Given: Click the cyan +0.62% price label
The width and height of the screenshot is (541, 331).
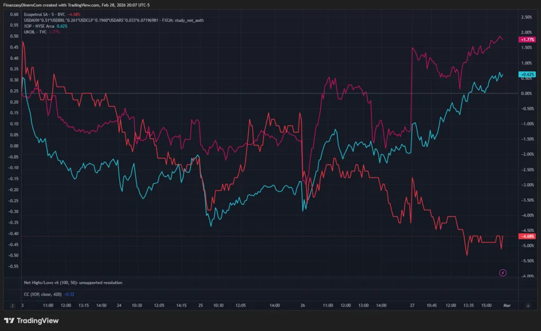Looking at the screenshot, I should point(527,74).
